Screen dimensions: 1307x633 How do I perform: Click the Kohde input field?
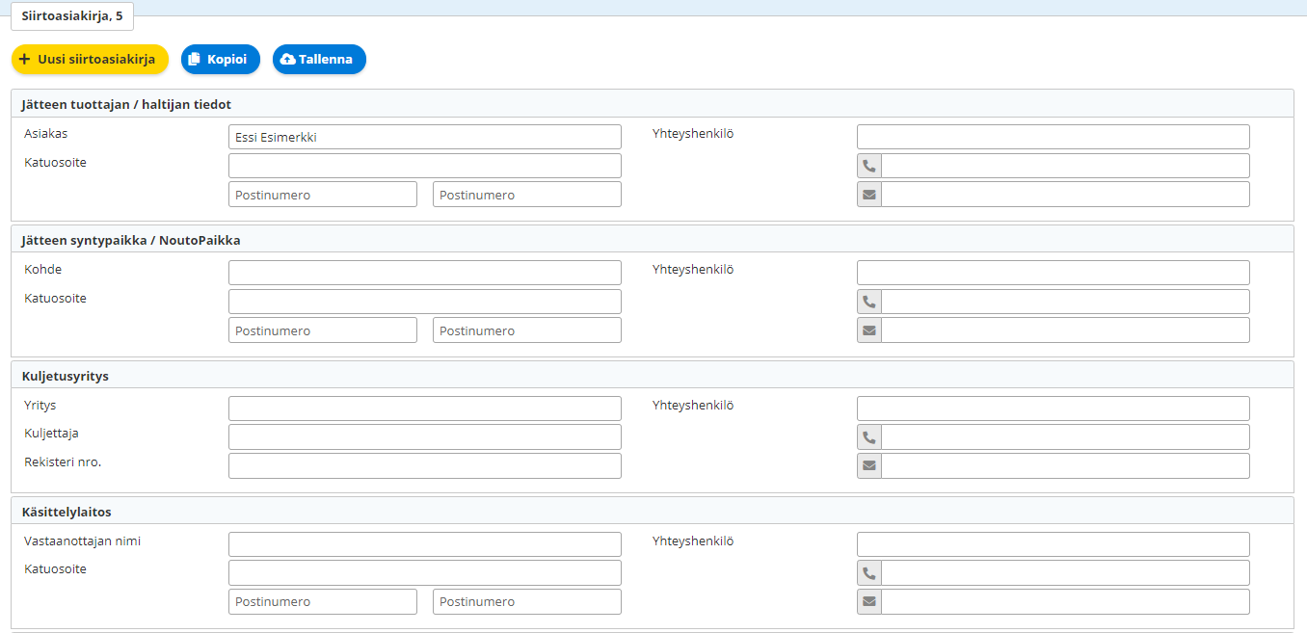point(424,273)
